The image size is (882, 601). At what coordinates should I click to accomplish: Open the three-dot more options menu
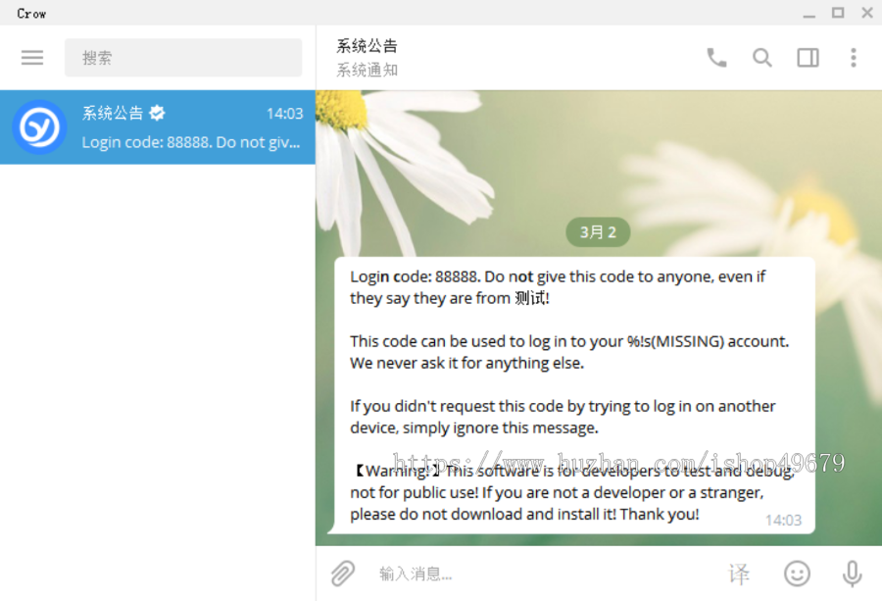tap(854, 58)
